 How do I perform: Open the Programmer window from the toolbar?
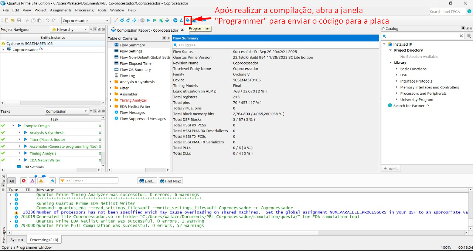point(188,20)
